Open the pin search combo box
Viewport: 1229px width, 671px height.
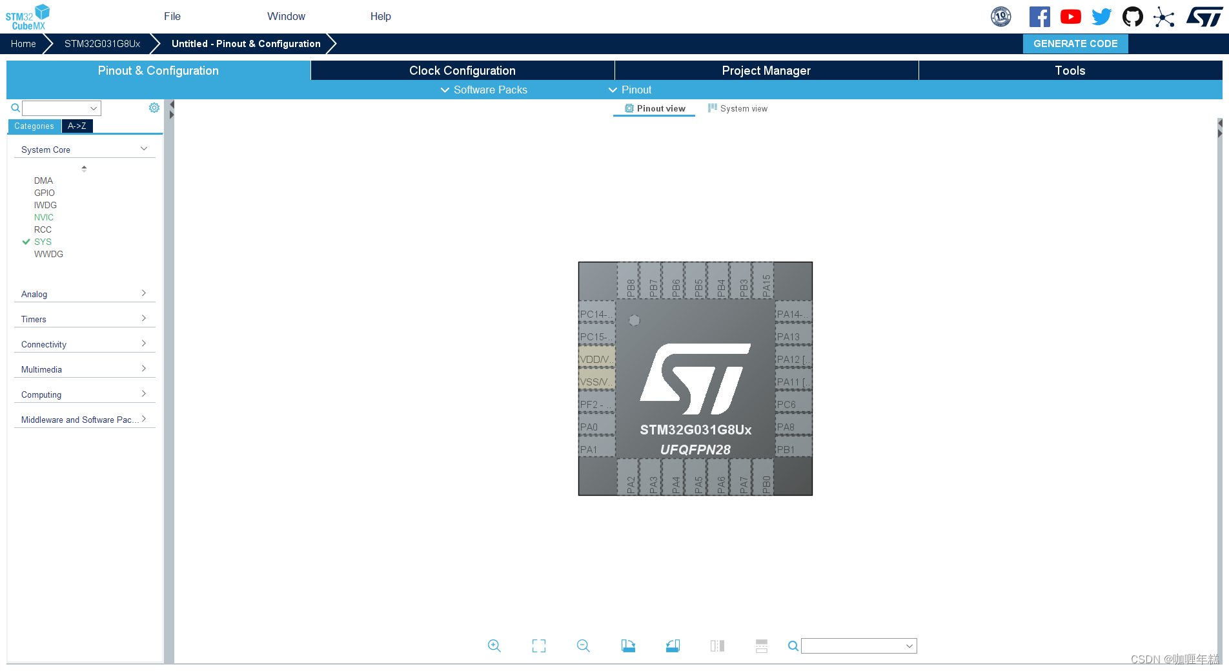click(x=859, y=646)
